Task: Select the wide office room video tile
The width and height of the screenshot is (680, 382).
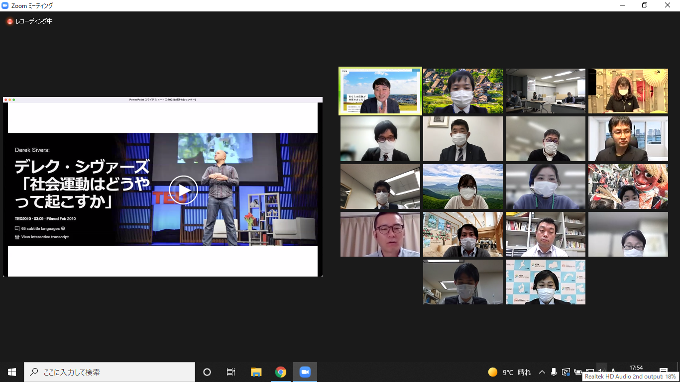Action: click(x=546, y=91)
